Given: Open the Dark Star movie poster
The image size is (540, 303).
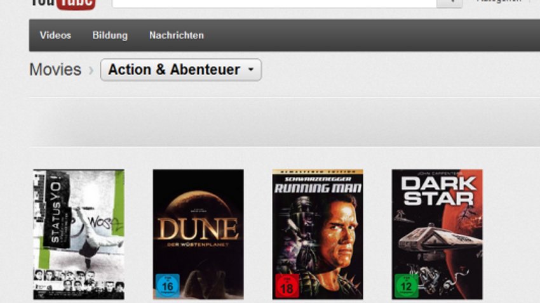Looking at the screenshot, I should point(437,235).
